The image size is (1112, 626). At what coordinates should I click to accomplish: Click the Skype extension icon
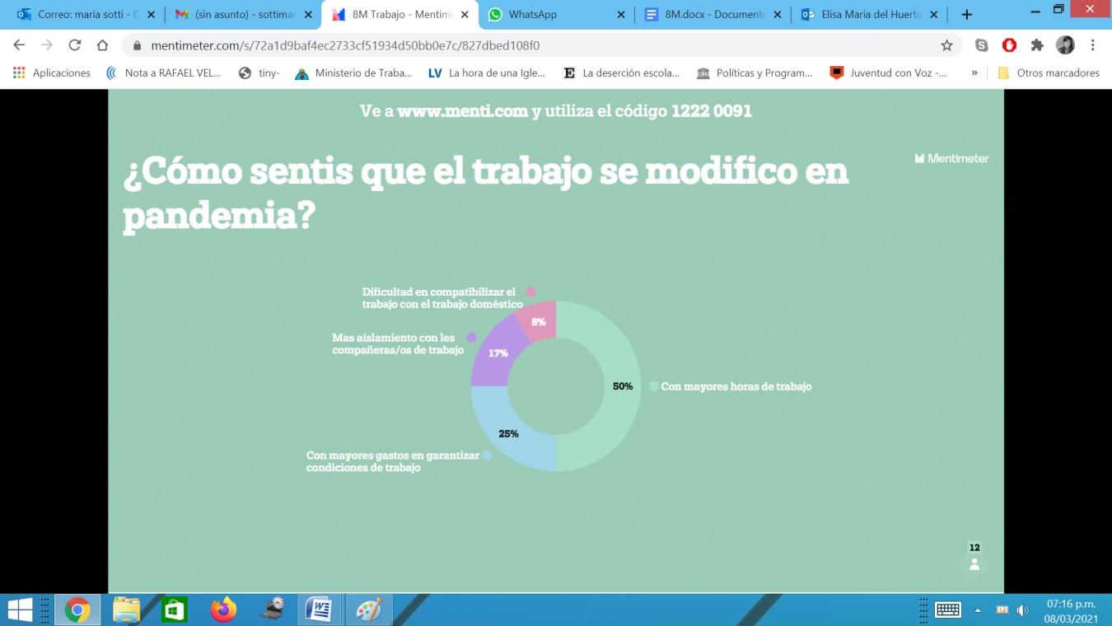point(981,45)
